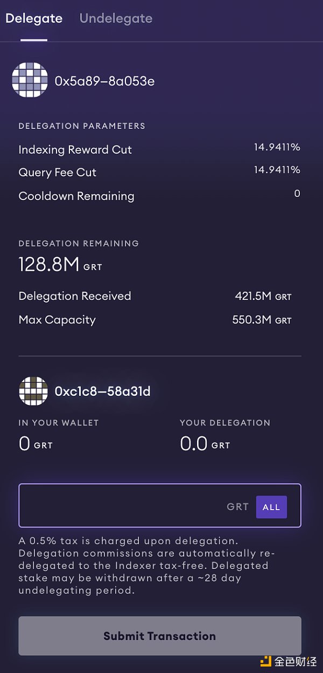Click the 128.8M GRT delegation remaining amount
323x673 pixels.
click(x=60, y=265)
